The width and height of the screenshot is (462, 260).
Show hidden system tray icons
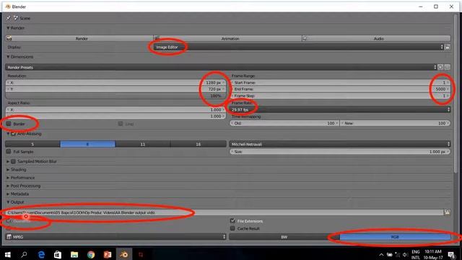pos(381,254)
